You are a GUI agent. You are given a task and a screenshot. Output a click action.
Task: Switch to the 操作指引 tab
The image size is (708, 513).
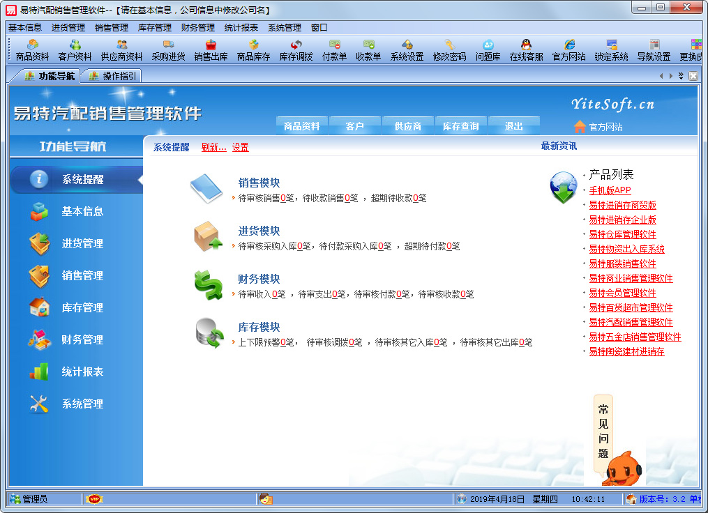point(113,76)
